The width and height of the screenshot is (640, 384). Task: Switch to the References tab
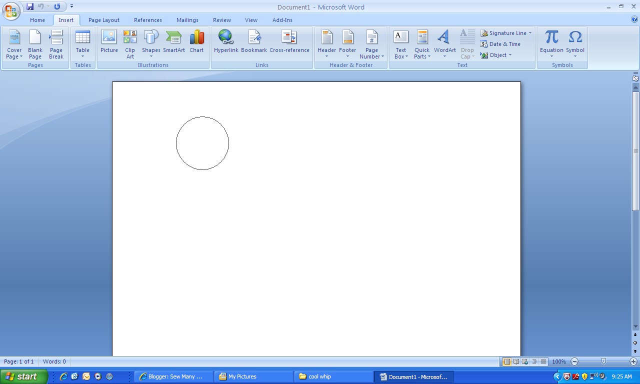click(148, 20)
